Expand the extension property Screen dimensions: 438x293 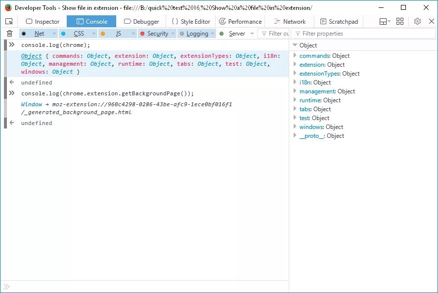(295, 64)
